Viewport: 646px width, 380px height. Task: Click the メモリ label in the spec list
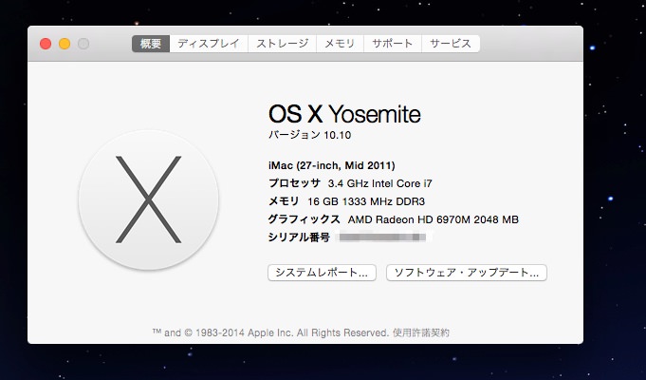(x=284, y=201)
